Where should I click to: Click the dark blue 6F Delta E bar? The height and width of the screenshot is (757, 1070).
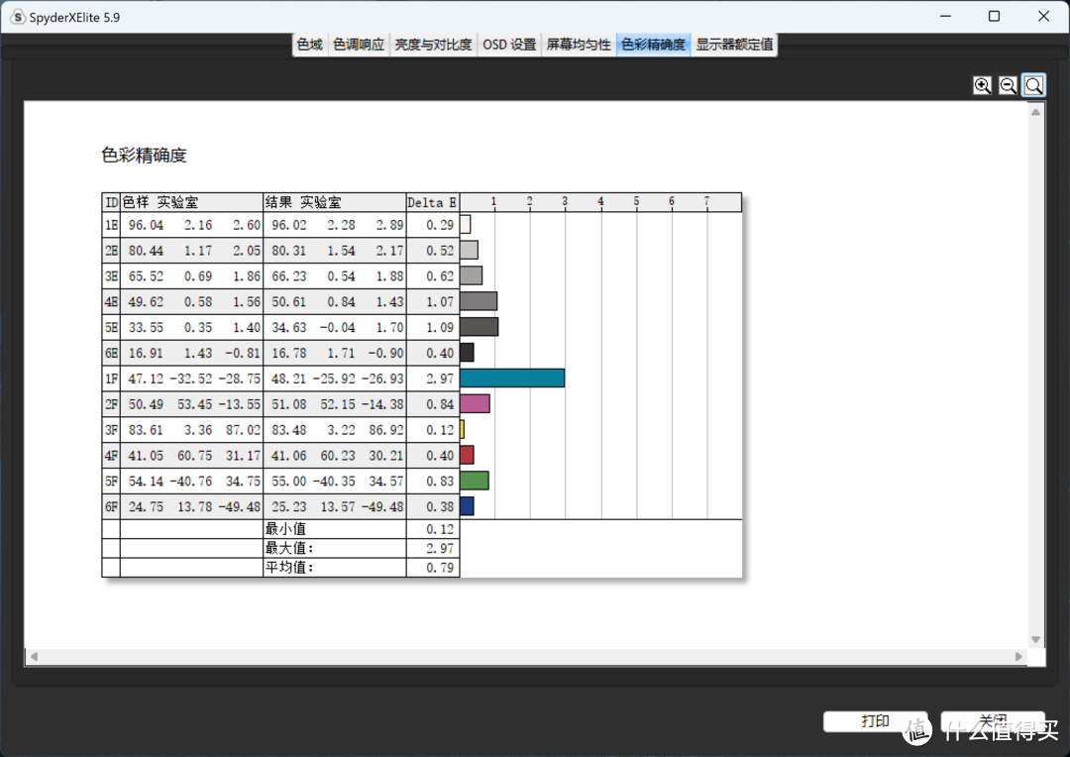coord(467,505)
